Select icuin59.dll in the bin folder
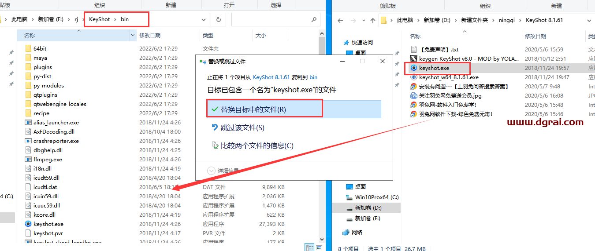The height and width of the screenshot is (251, 595). point(46,196)
